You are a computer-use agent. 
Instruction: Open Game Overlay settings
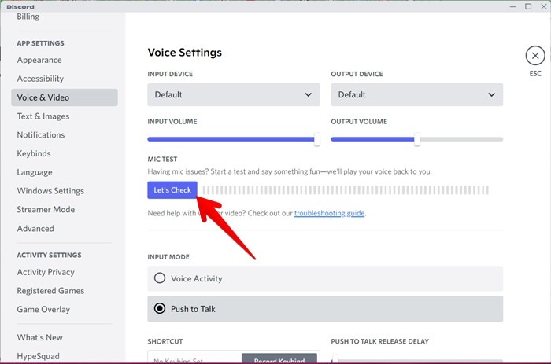coord(43,309)
